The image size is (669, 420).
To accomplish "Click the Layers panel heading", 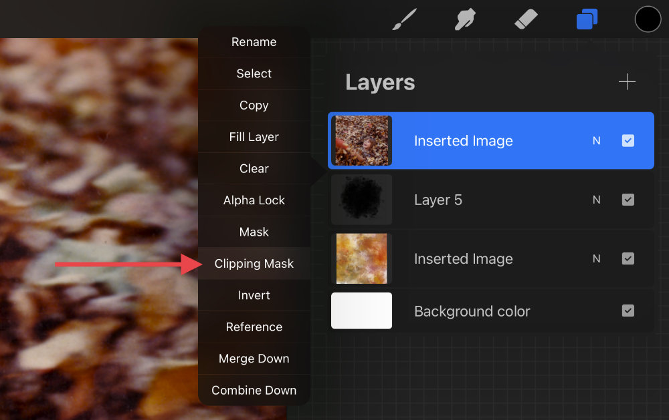I will (x=380, y=83).
